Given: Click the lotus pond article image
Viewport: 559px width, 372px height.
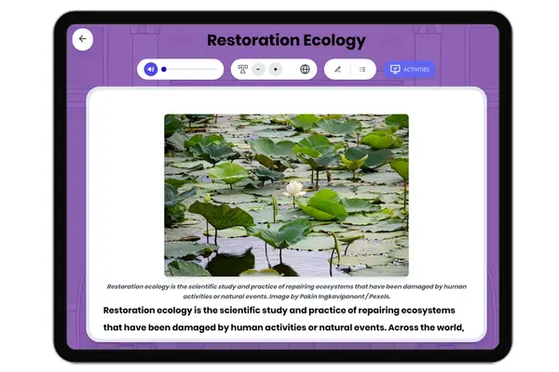Looking at the screenshot, I should tap(286, 195).
